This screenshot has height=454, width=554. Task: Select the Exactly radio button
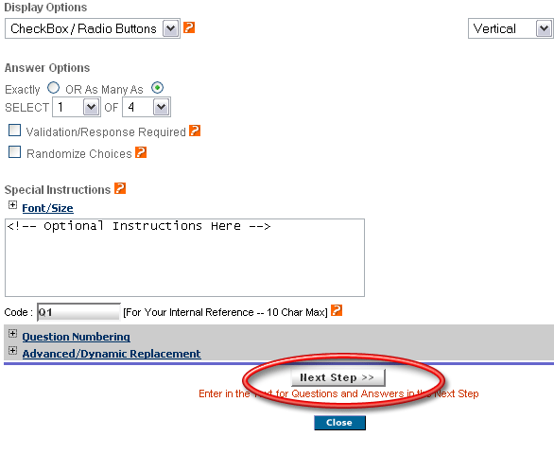53,87
